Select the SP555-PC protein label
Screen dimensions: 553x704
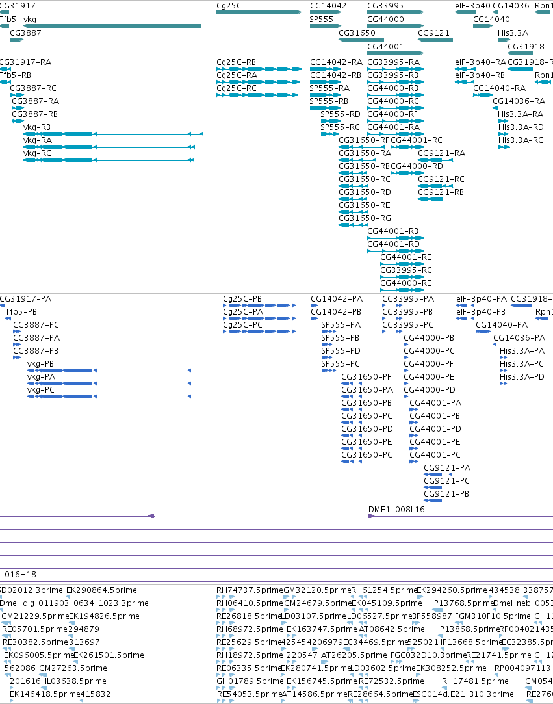pos(341,363)
